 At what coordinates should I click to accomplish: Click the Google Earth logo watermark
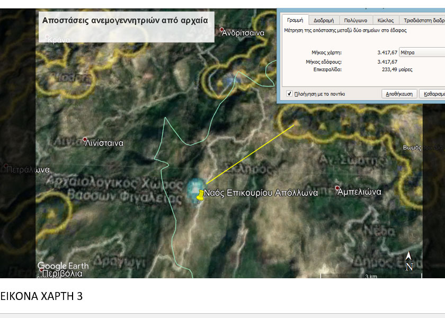pos(63,266)
